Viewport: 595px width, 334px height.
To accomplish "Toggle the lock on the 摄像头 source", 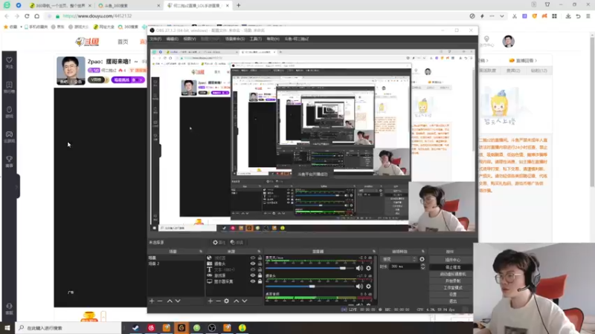I will coord(260,263).
